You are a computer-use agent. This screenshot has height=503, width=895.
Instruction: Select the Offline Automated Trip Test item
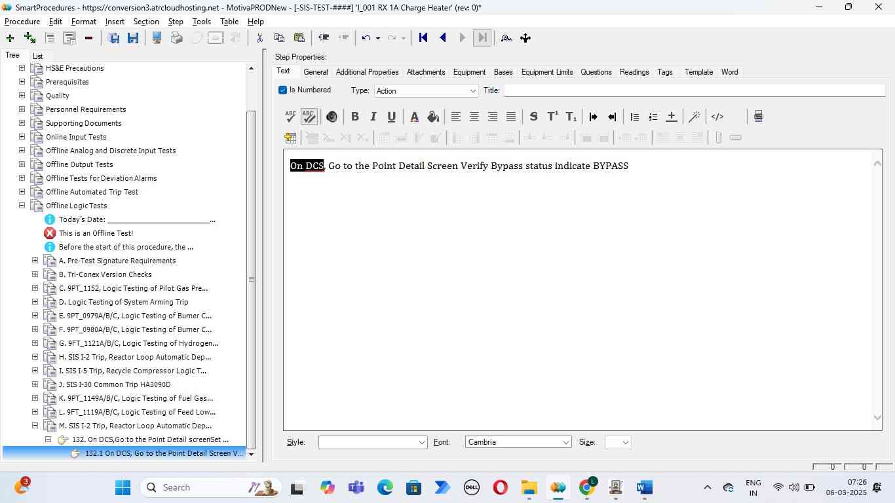click(92, 192)
